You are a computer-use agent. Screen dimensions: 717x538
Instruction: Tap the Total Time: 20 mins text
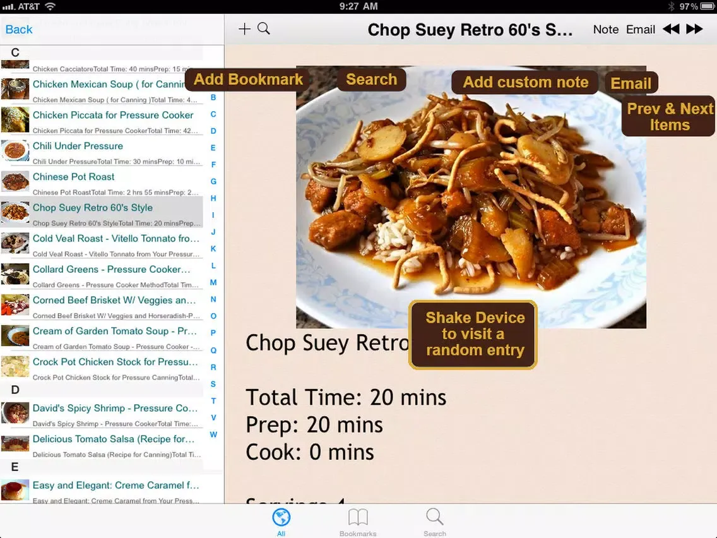[x=346, y=397]
